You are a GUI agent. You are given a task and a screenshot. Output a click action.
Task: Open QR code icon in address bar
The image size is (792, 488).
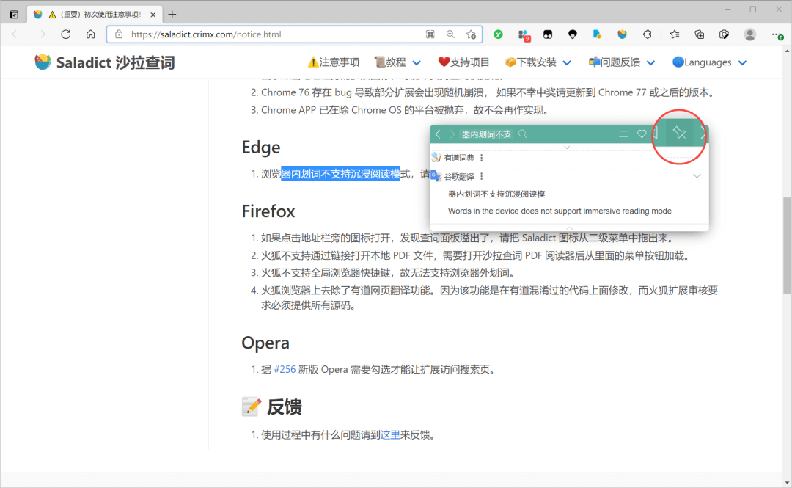point(430,34)
